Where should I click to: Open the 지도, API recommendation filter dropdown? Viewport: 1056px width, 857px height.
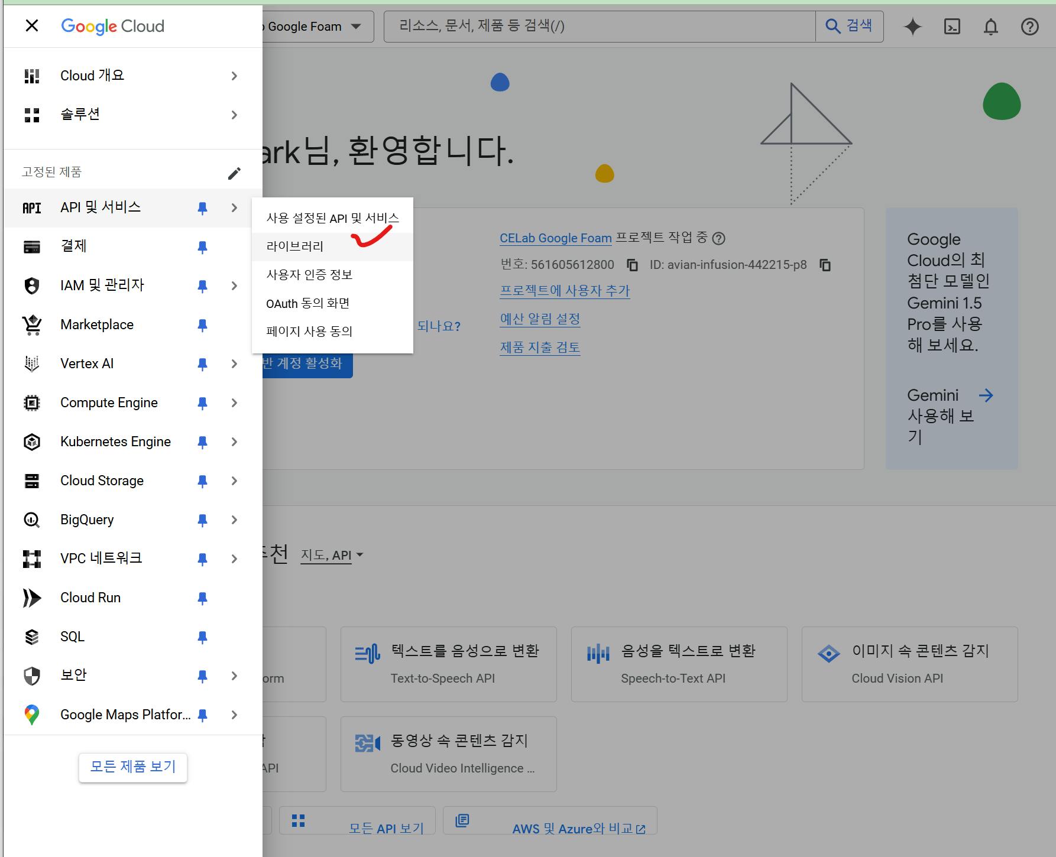332,556
